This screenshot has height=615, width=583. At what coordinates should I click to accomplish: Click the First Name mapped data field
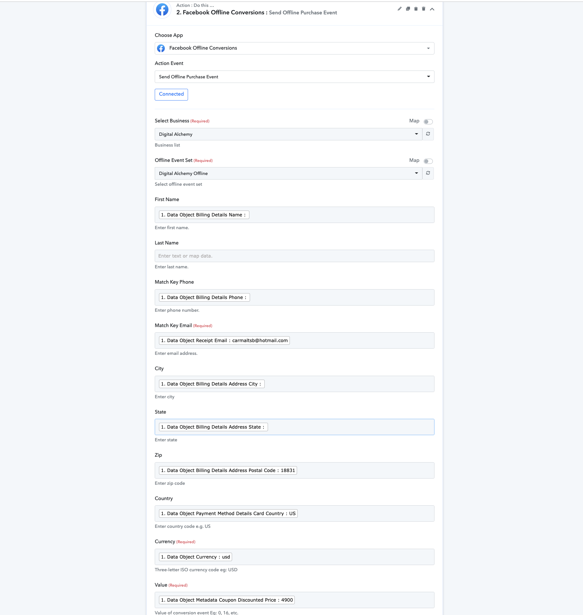point(294,215)
